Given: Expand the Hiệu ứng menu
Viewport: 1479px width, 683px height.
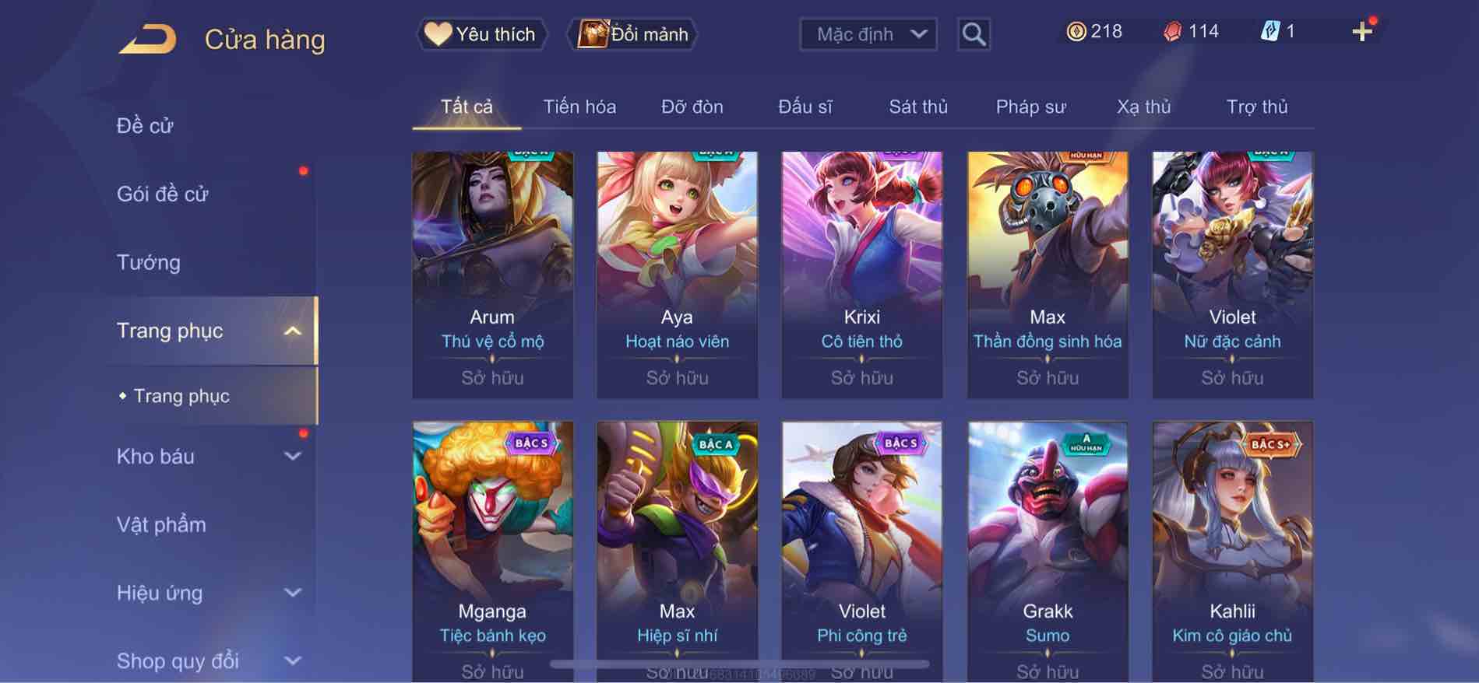Looking at the screenshot, I should tap(292, 593).
